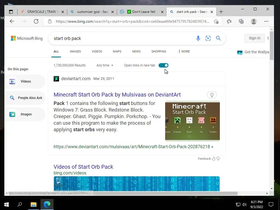
Task: Select the IMAGES search tab
Action: [x=75, y=51]
